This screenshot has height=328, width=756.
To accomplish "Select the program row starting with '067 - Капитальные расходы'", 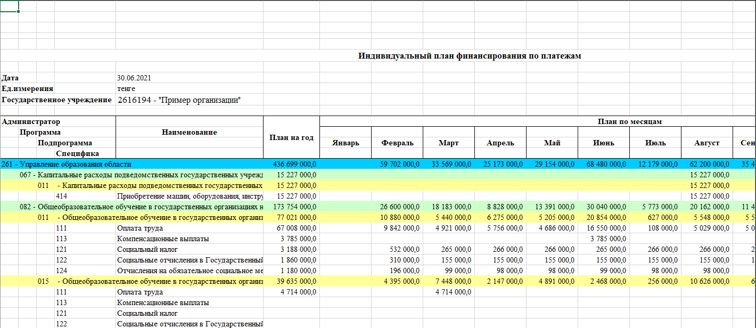I will (x=141, y=175).
